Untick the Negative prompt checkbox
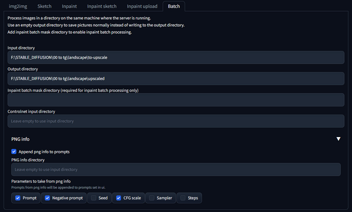The width and height of the screenshot is (352, 212). point(48,198)
